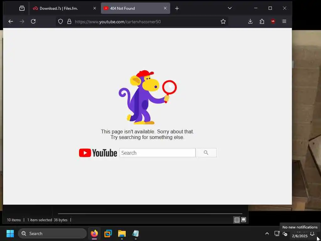The image size is (321, 241).
Task: Switch to Download.7z Files.fm tab
Action: (x=64, y=8)
